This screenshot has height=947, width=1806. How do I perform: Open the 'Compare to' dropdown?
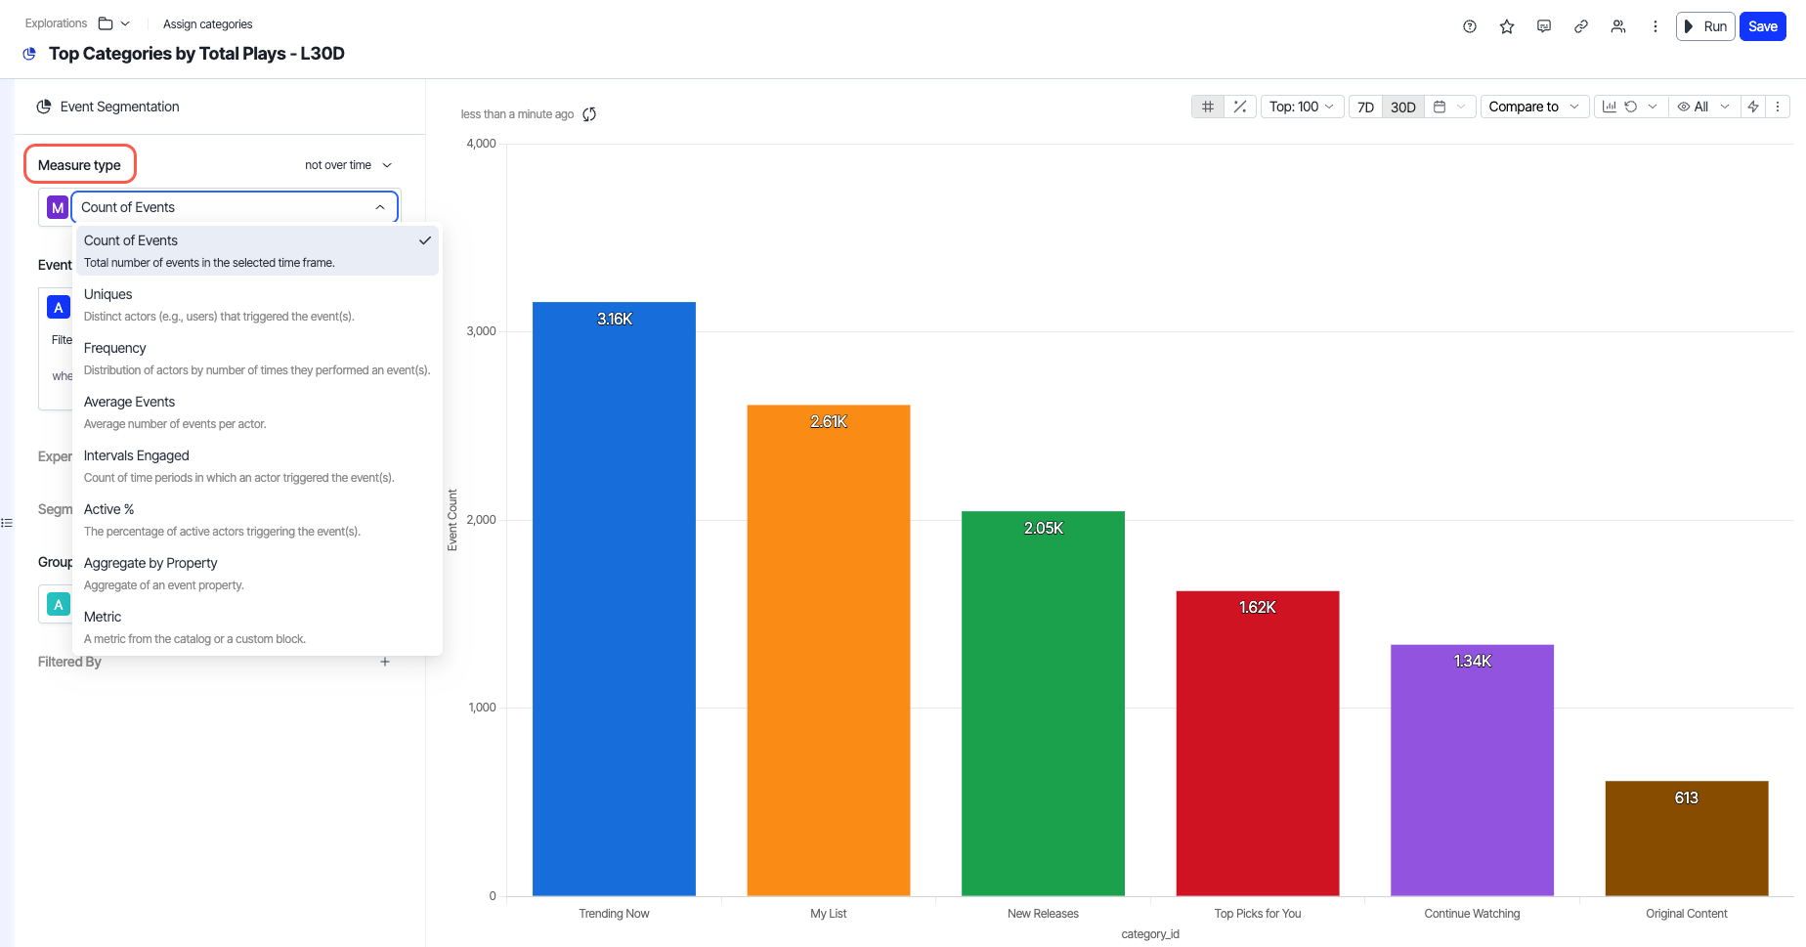point(1532,107)
